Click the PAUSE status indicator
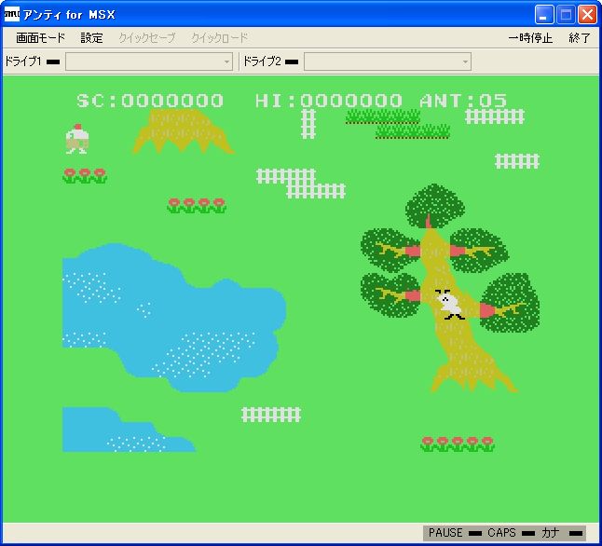The image size is (602, 546). pyautogui.click(x=454, y=533)
